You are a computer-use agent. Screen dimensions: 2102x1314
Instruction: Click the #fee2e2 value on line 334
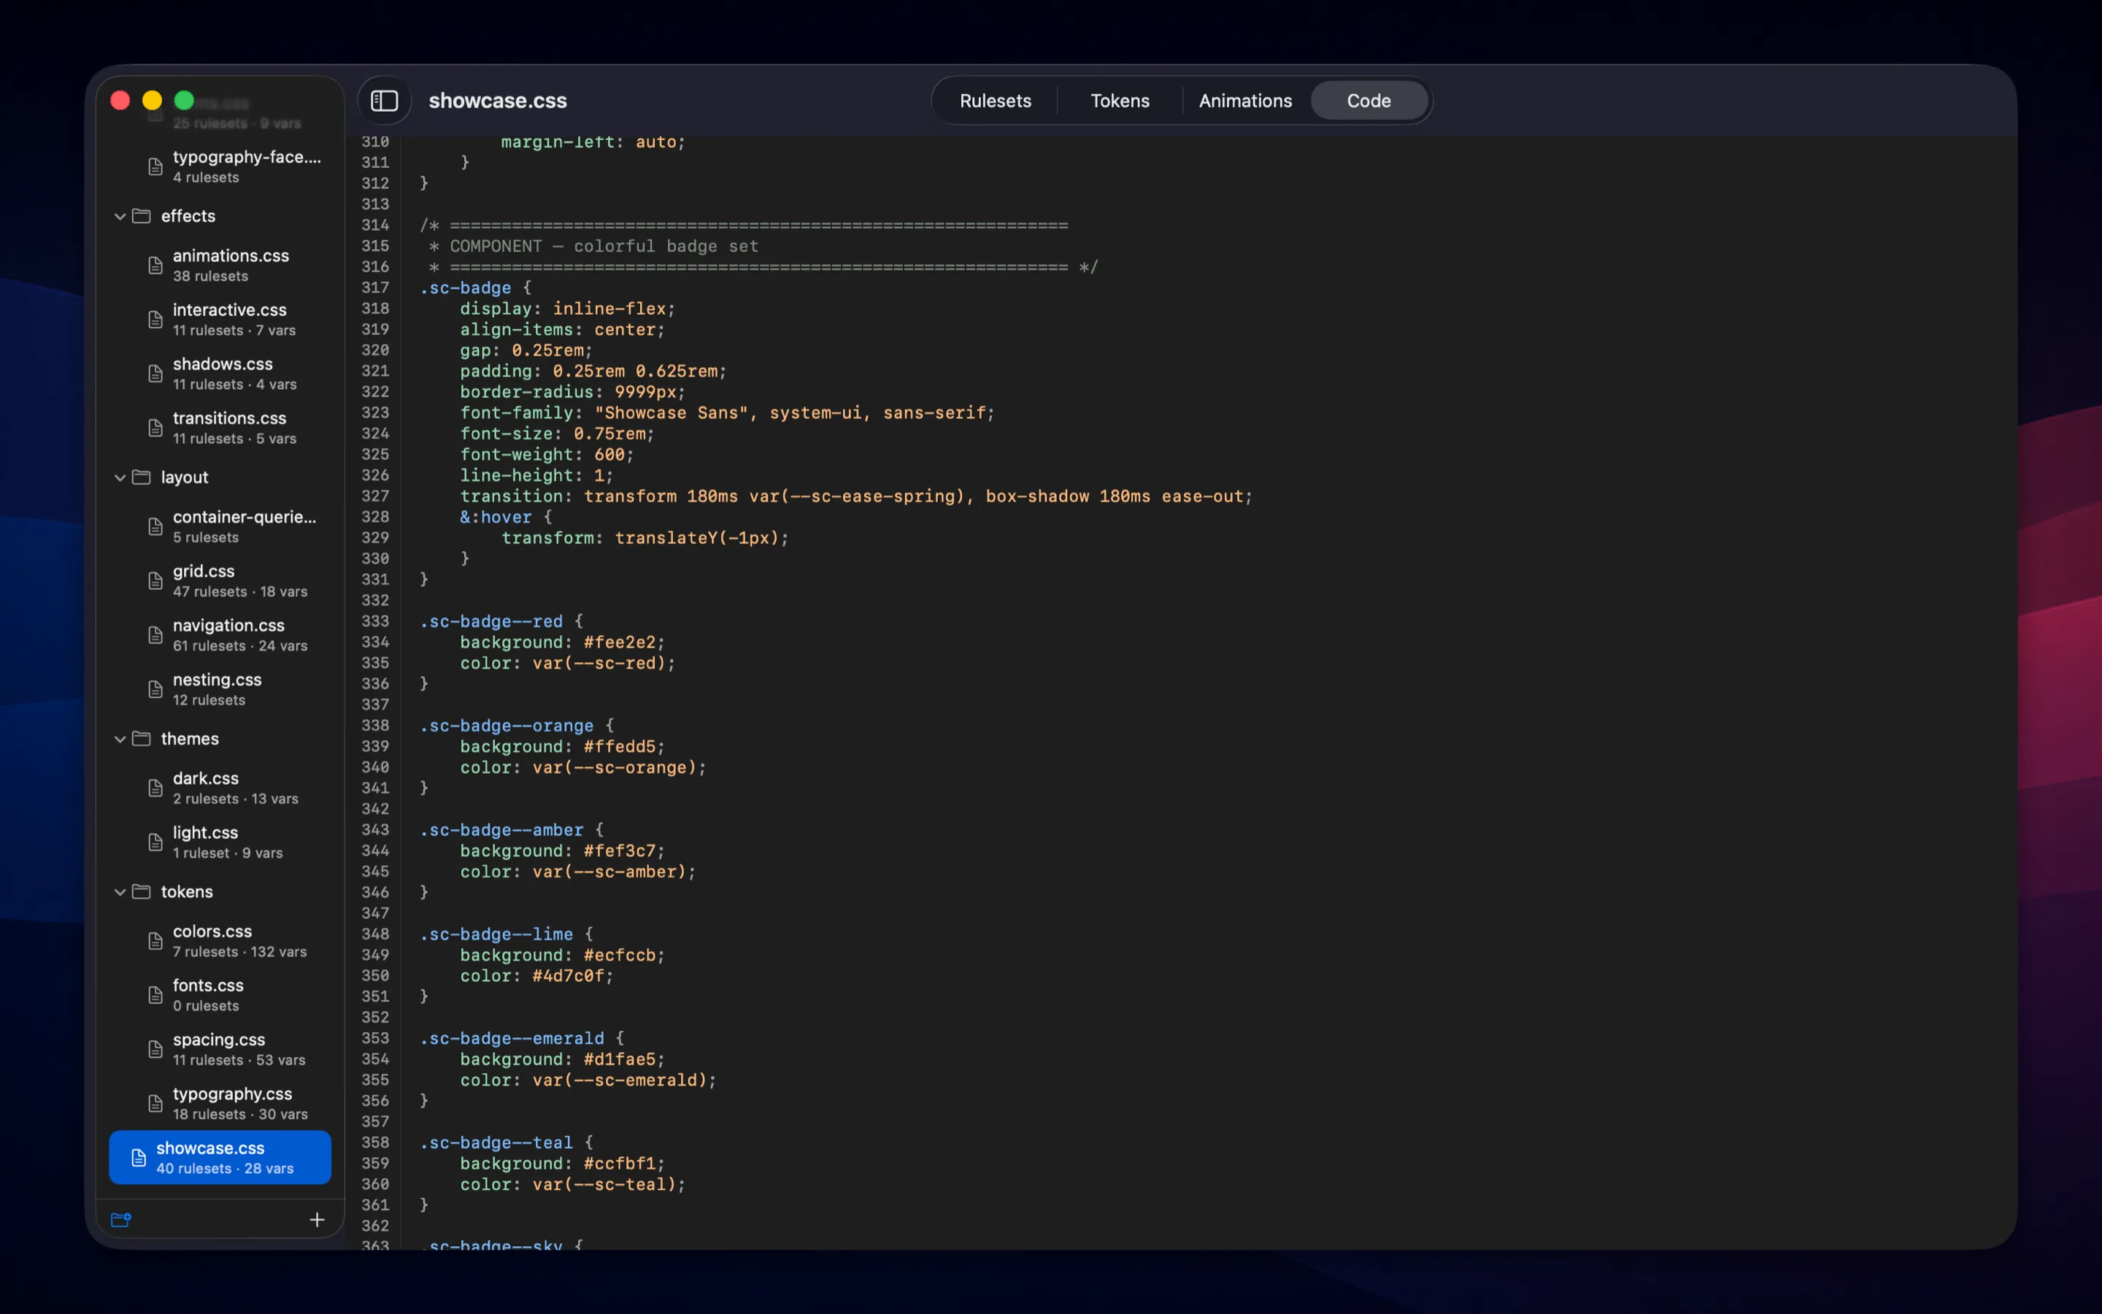point(620,642)
